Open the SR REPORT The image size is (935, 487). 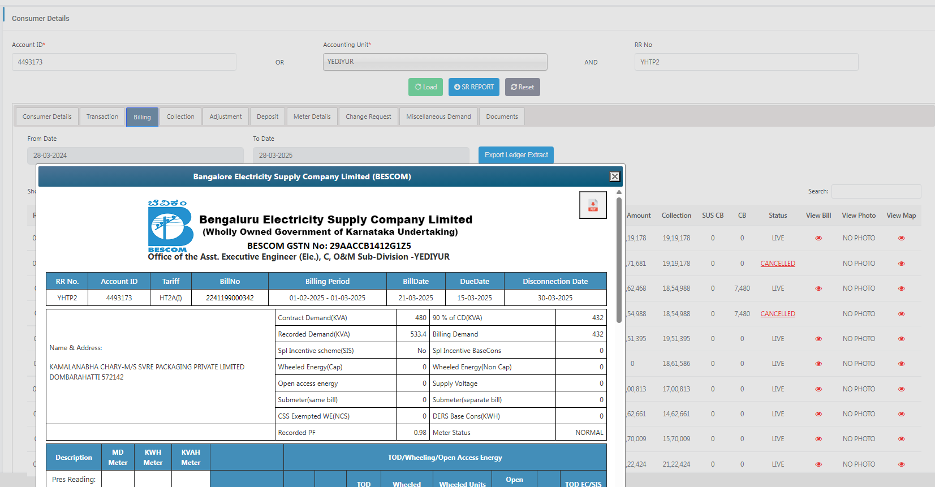tap(474, 87)
